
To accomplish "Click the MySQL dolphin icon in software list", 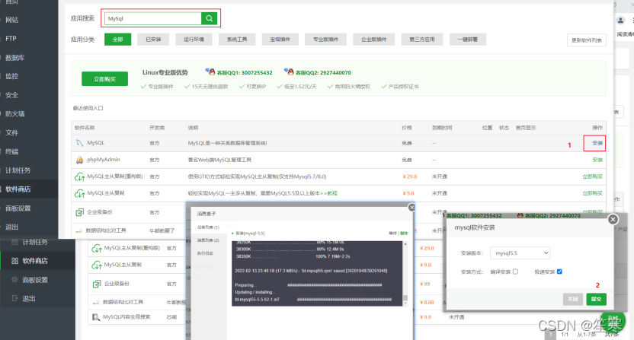I will 79,143.
